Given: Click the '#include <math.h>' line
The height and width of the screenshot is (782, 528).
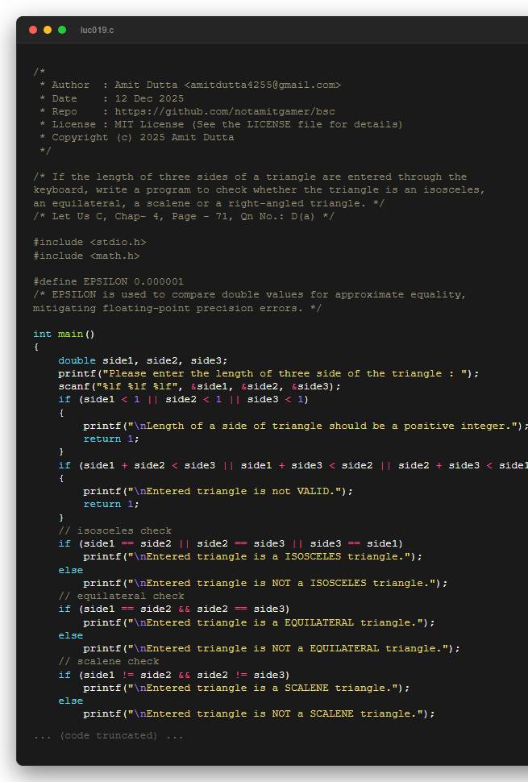Looking at the screenshot, I should 86,256.
